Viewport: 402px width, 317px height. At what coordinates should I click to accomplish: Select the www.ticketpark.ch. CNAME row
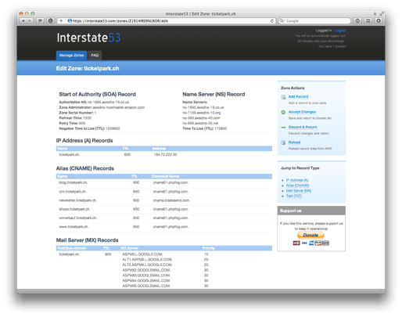tap(164, 227)
